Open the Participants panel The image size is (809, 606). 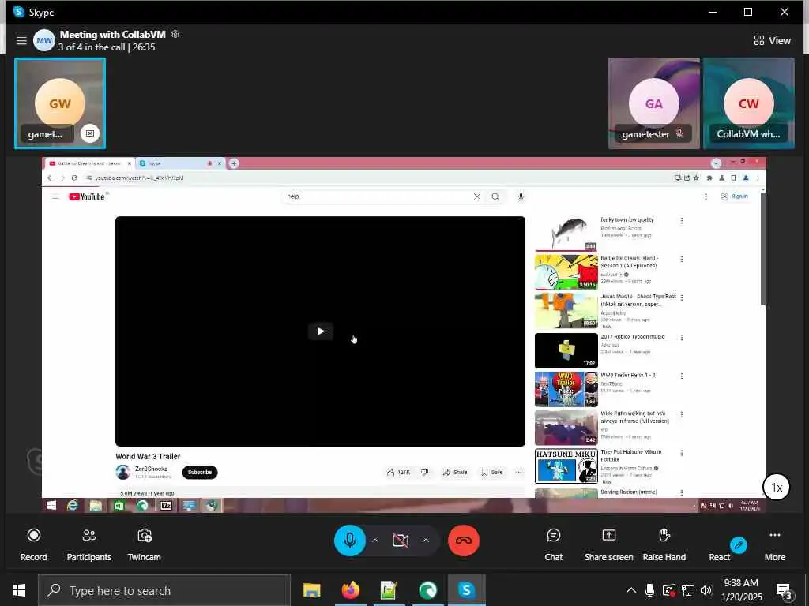[88, 544]
